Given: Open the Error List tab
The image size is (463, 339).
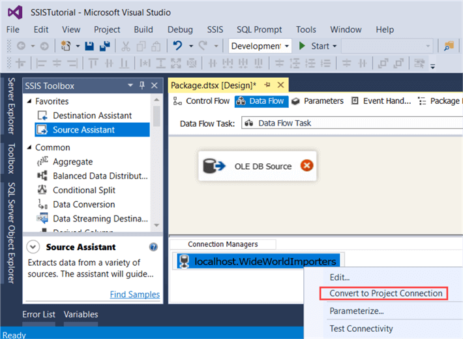Looking at the screenshot, I should 38,314.
